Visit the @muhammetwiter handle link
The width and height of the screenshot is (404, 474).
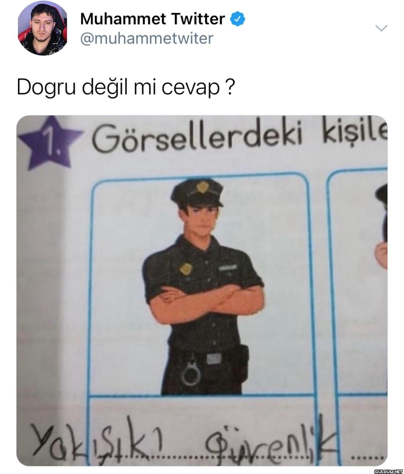pos(147,39)
